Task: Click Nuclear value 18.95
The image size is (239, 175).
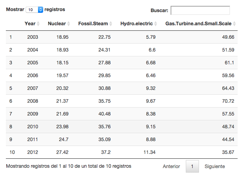Action: pos(63,37)
